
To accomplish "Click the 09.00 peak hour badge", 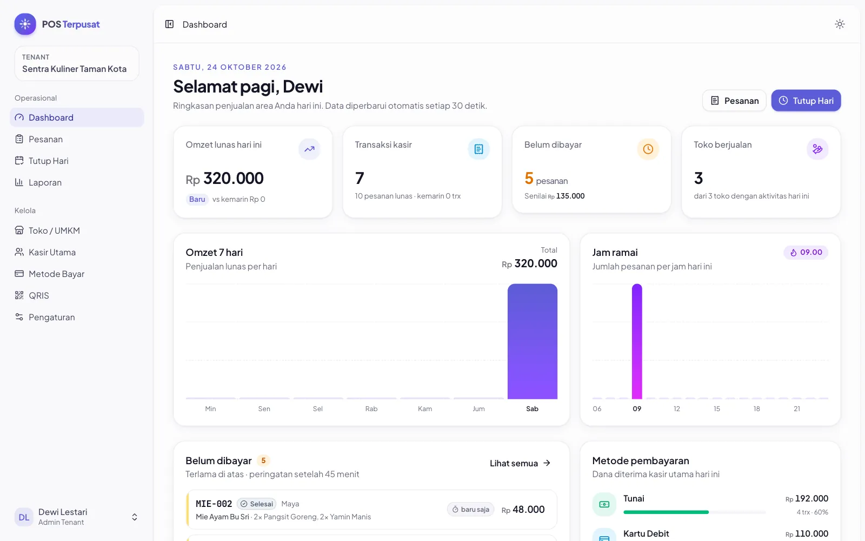I will click(806, 253).
